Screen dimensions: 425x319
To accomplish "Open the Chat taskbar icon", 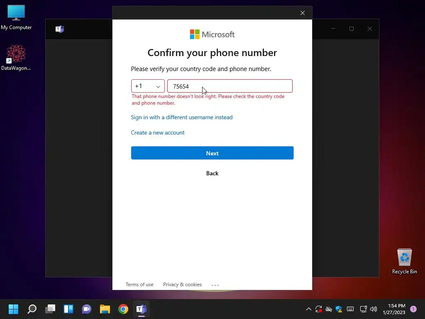I will click(87, 309).
